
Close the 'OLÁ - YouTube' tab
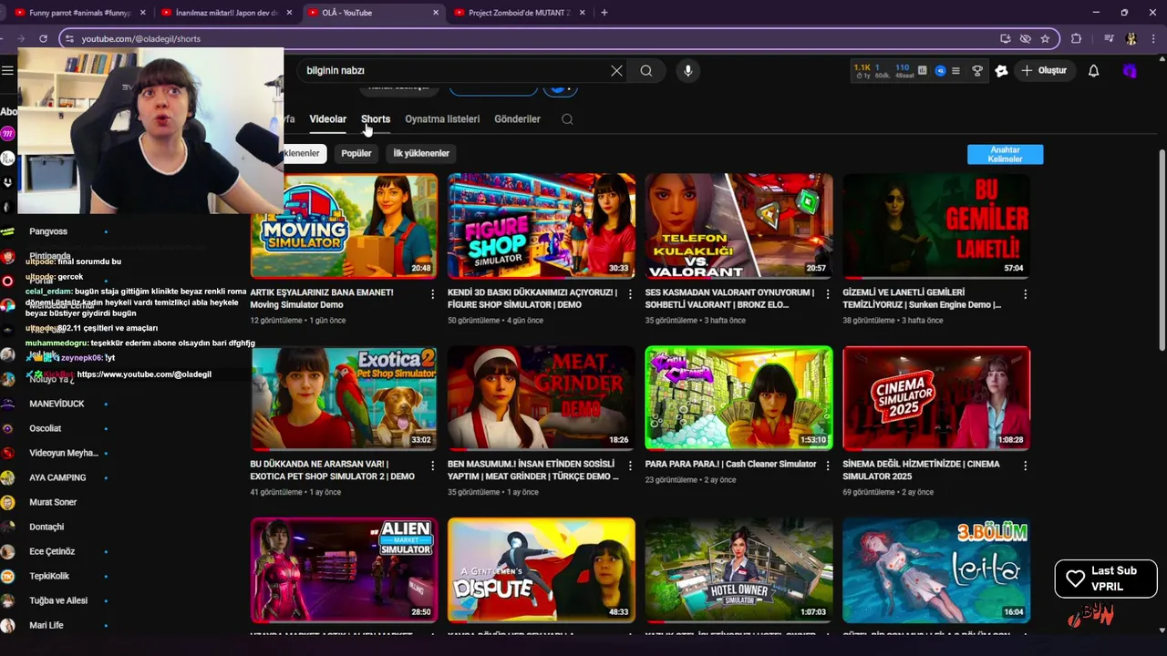pos(435,13)
